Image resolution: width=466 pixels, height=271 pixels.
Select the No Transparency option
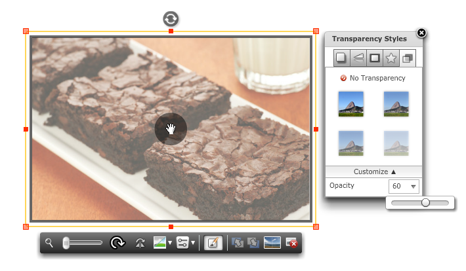point(373,78)
